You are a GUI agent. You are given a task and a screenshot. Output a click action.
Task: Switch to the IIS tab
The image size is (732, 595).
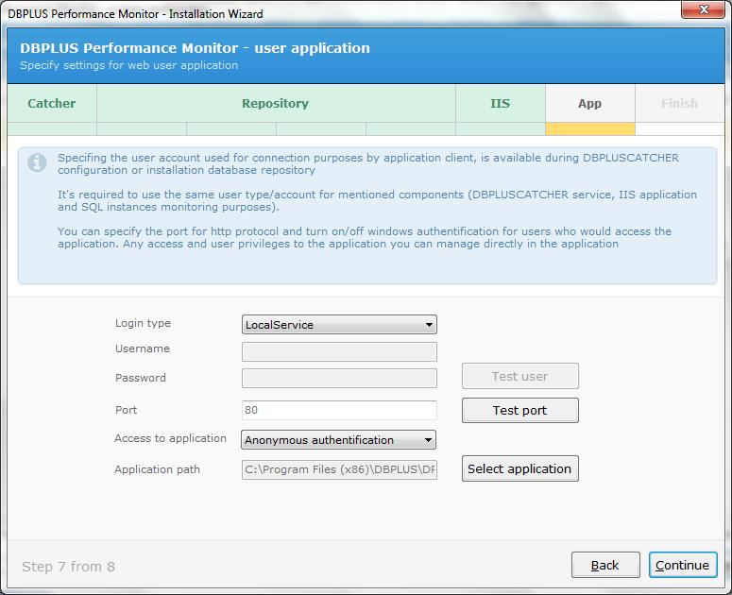point(500,103)
